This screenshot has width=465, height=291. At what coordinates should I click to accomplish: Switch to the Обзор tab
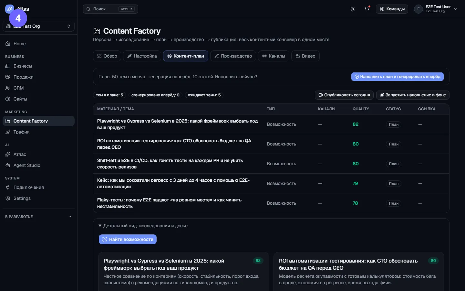107,56
